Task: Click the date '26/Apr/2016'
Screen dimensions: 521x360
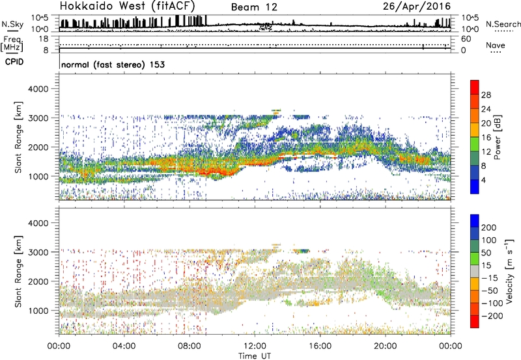Action: (417, 6)
